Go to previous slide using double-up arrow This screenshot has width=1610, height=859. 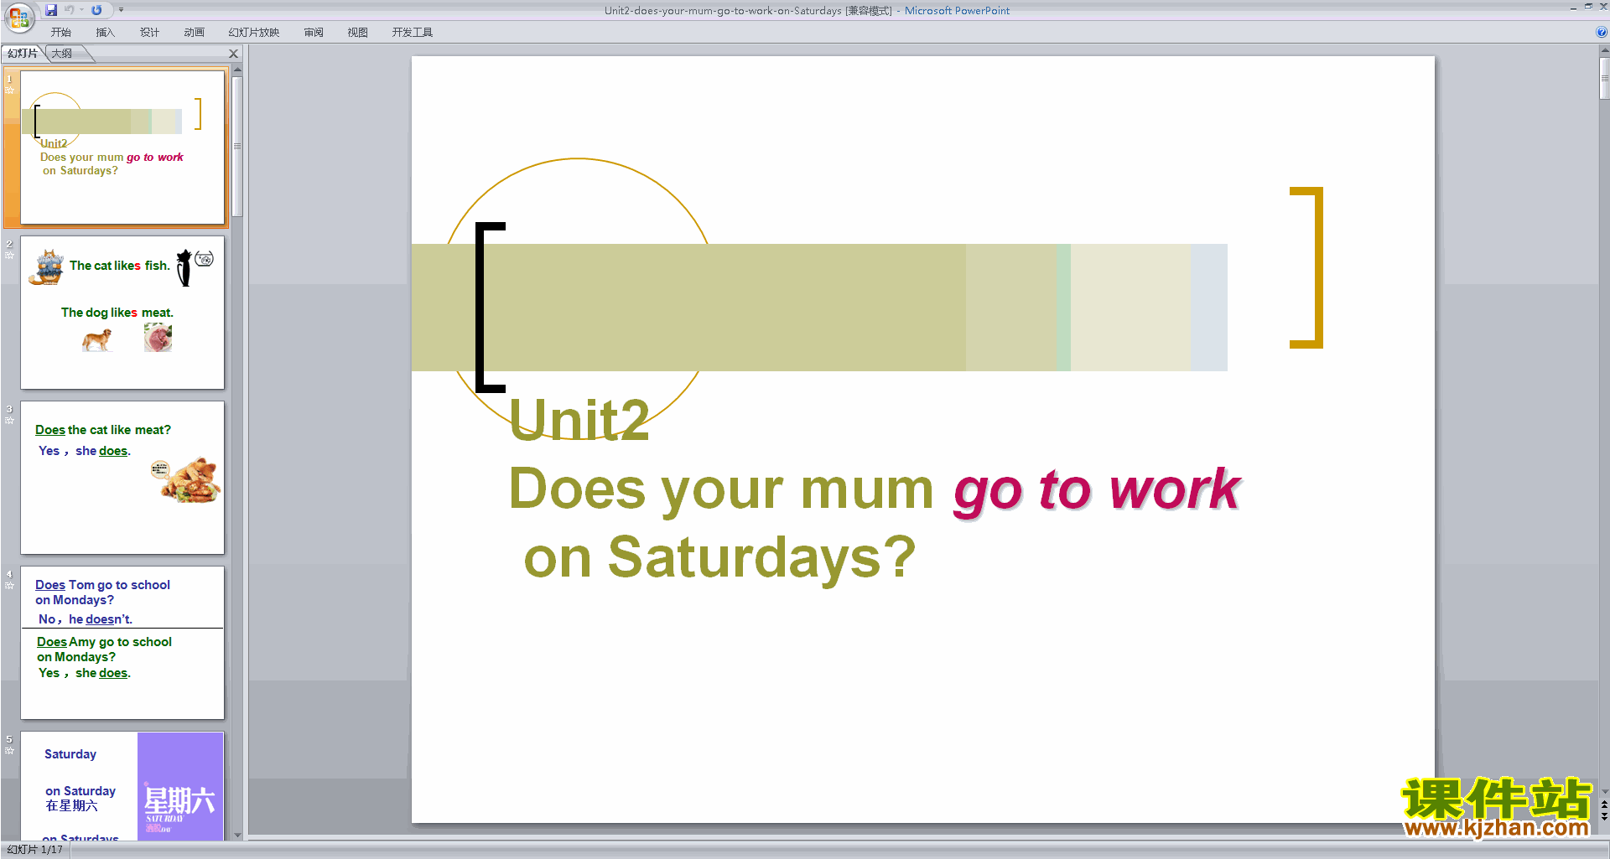point(1604,805)
